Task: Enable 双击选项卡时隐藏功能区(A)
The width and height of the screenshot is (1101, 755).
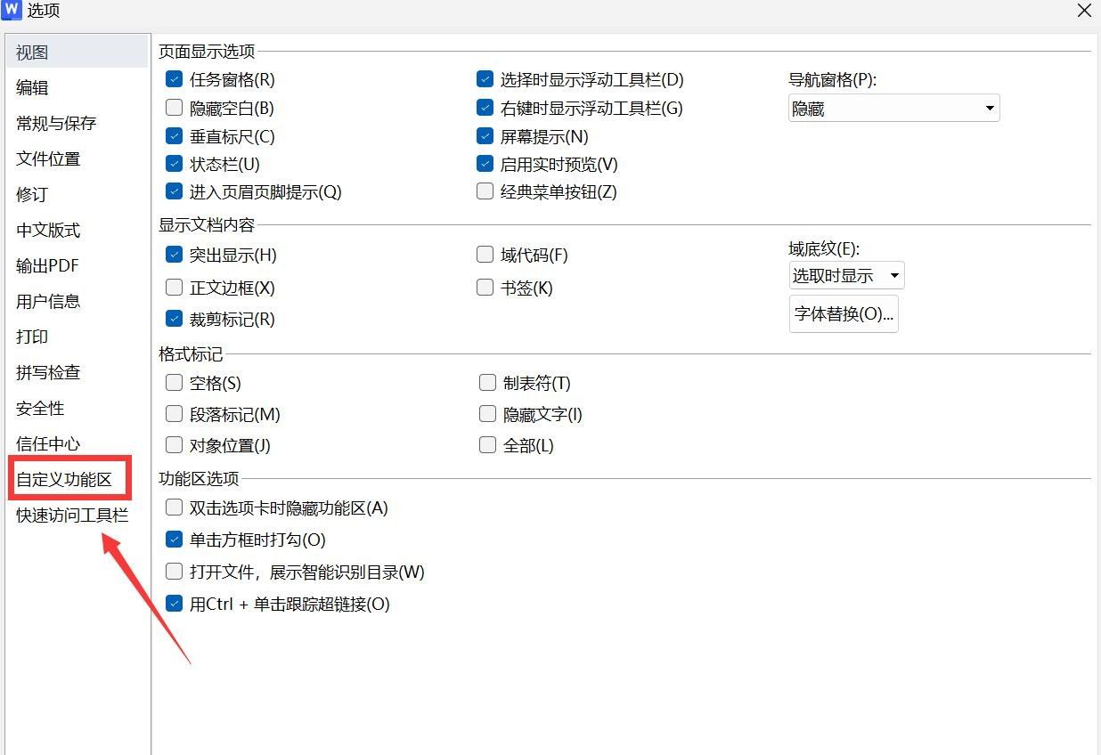Action: point(175,507)
